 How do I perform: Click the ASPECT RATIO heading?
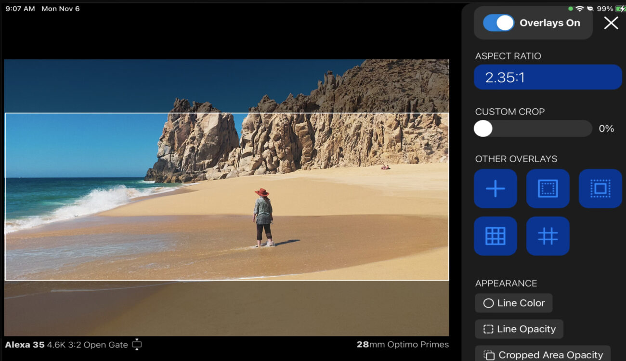coord(508,56)
